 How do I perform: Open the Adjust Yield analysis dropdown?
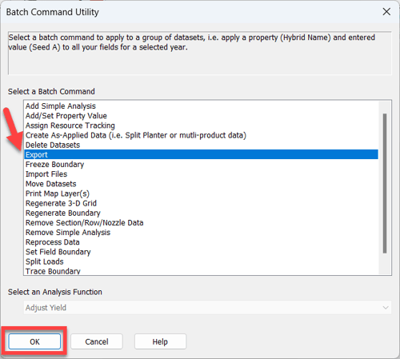click(207, 308)
